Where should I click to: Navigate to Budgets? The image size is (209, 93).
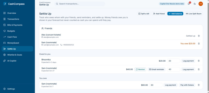tap(17, 31)
